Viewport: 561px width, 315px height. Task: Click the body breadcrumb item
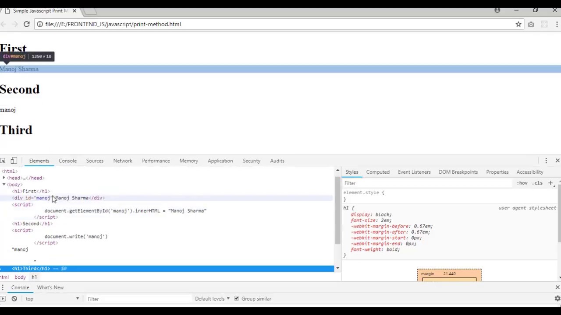tap(20, 277)
